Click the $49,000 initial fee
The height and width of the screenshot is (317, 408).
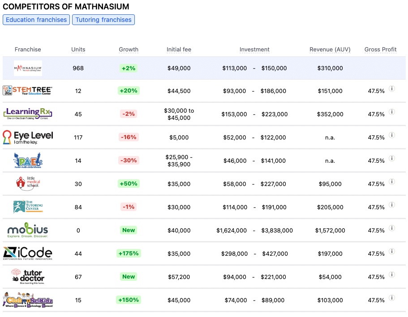[179, 68]
